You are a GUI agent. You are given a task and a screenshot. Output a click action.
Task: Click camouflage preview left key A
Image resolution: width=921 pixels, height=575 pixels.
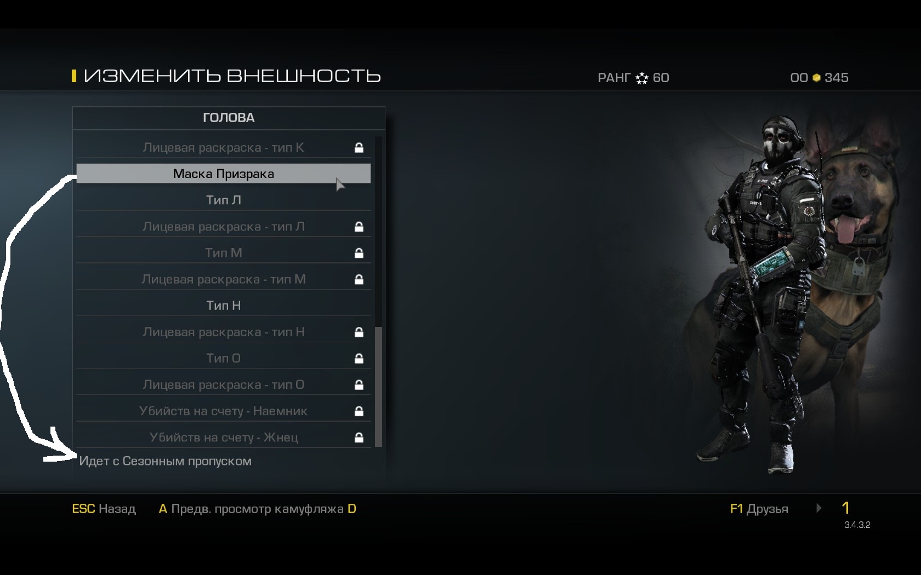coord(163,509)
